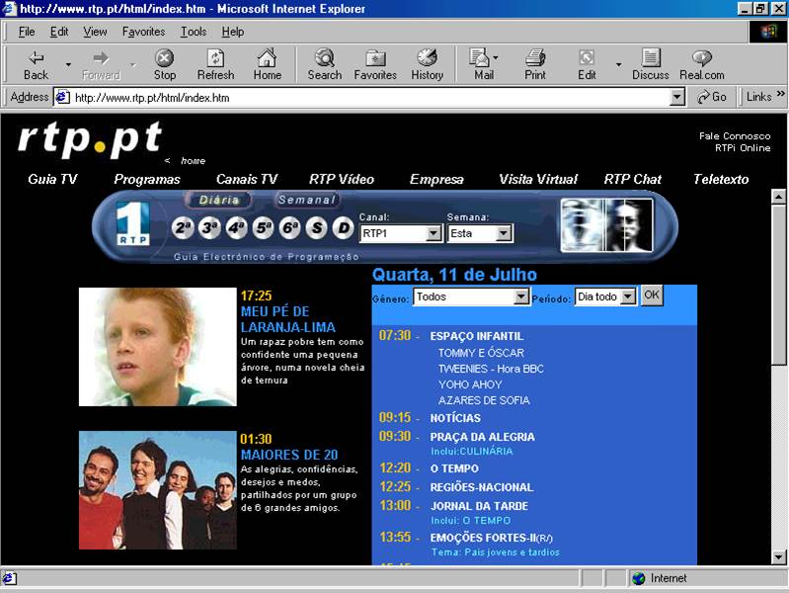The width and height of the screenshot is (789, 593).
Task: Click the page scrollbar thumb
Action: coord(778,285)
